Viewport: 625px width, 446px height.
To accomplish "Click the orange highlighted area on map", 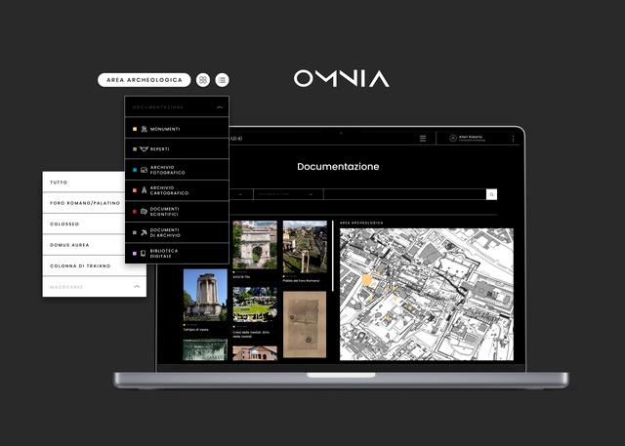I will 367,280.
